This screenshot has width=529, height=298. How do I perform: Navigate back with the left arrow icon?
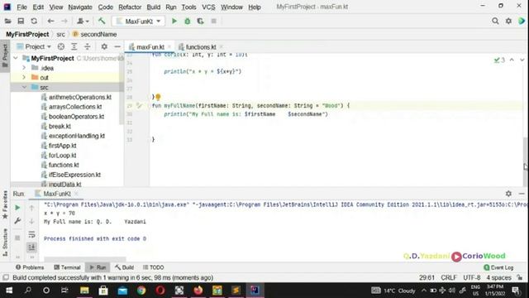tap(50, 22)
